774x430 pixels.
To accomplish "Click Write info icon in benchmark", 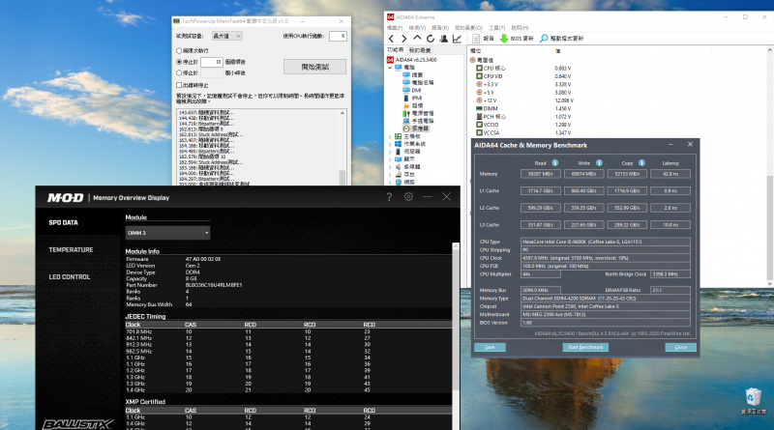I will pos(599,162).
